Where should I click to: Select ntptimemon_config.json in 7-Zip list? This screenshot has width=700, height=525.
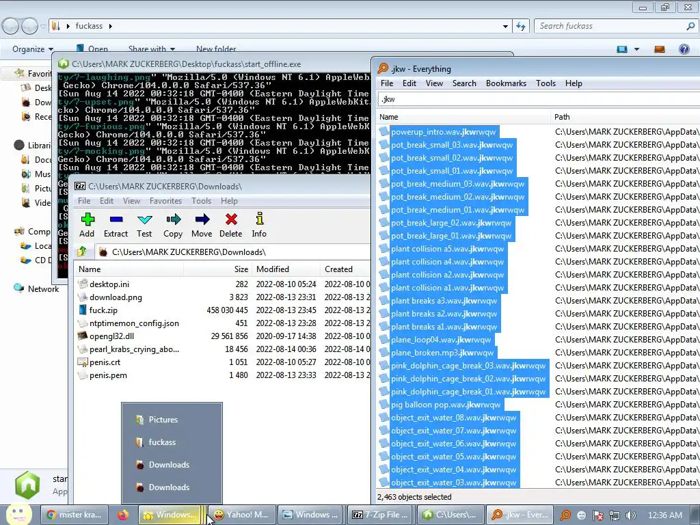(134, 323)
